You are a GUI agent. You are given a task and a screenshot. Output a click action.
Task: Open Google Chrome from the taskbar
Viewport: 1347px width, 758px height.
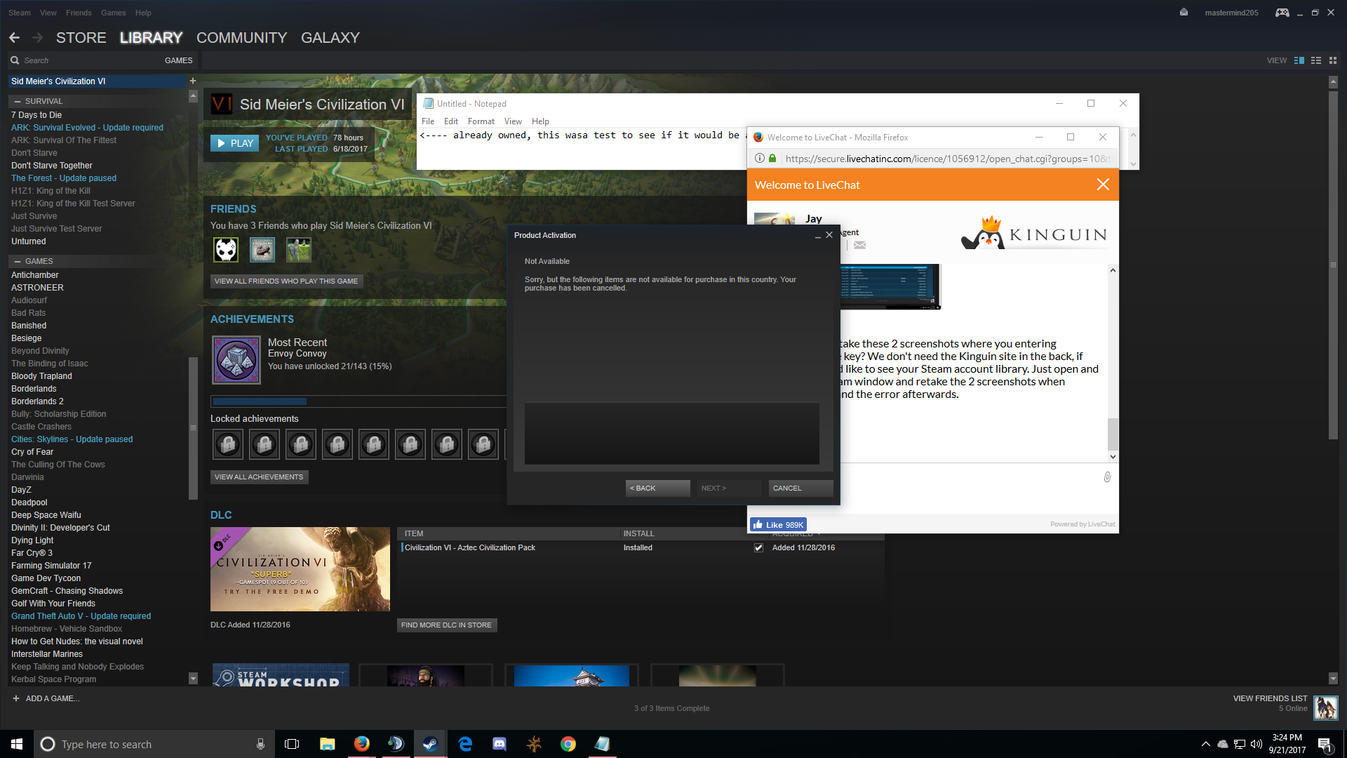point(568,744)
